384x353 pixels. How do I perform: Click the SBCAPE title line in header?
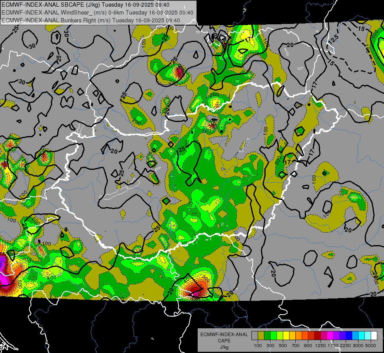[85, 5]
